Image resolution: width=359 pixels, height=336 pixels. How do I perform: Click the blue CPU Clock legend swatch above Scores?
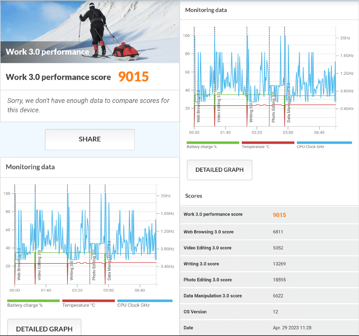pos(324,143)
